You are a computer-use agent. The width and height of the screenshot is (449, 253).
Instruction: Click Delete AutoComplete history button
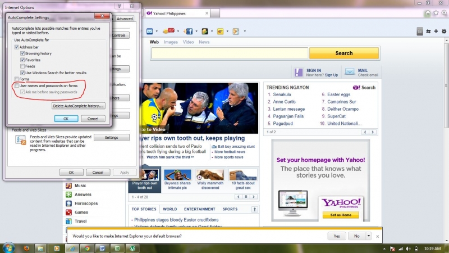pos(78,106)
